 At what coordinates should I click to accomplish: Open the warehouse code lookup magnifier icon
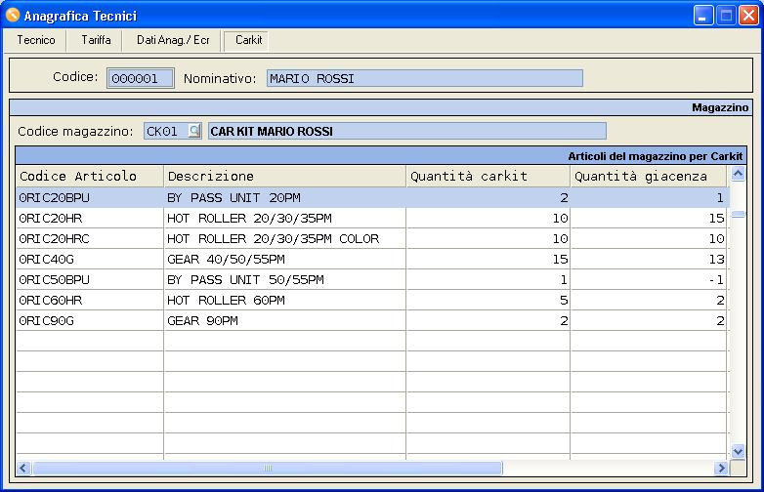194,131
